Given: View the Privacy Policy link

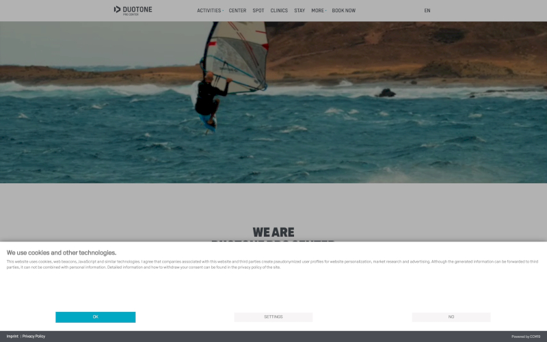Looking at the screenshot, I should pos(34,337).
